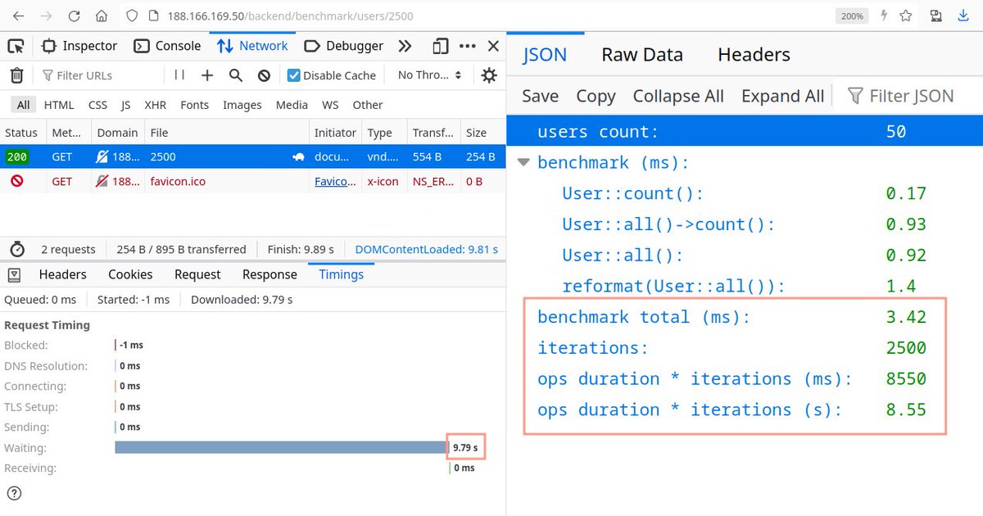983x516 pixels.
Task: Select the All request type filter
Action: click(23, 105)
